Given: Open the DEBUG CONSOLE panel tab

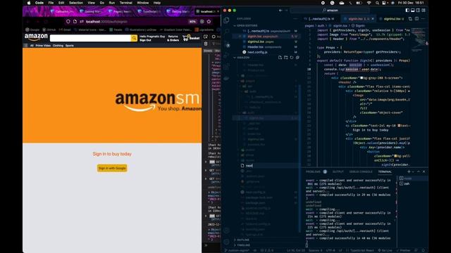Looking at the screenshot, I should point(361,171).
